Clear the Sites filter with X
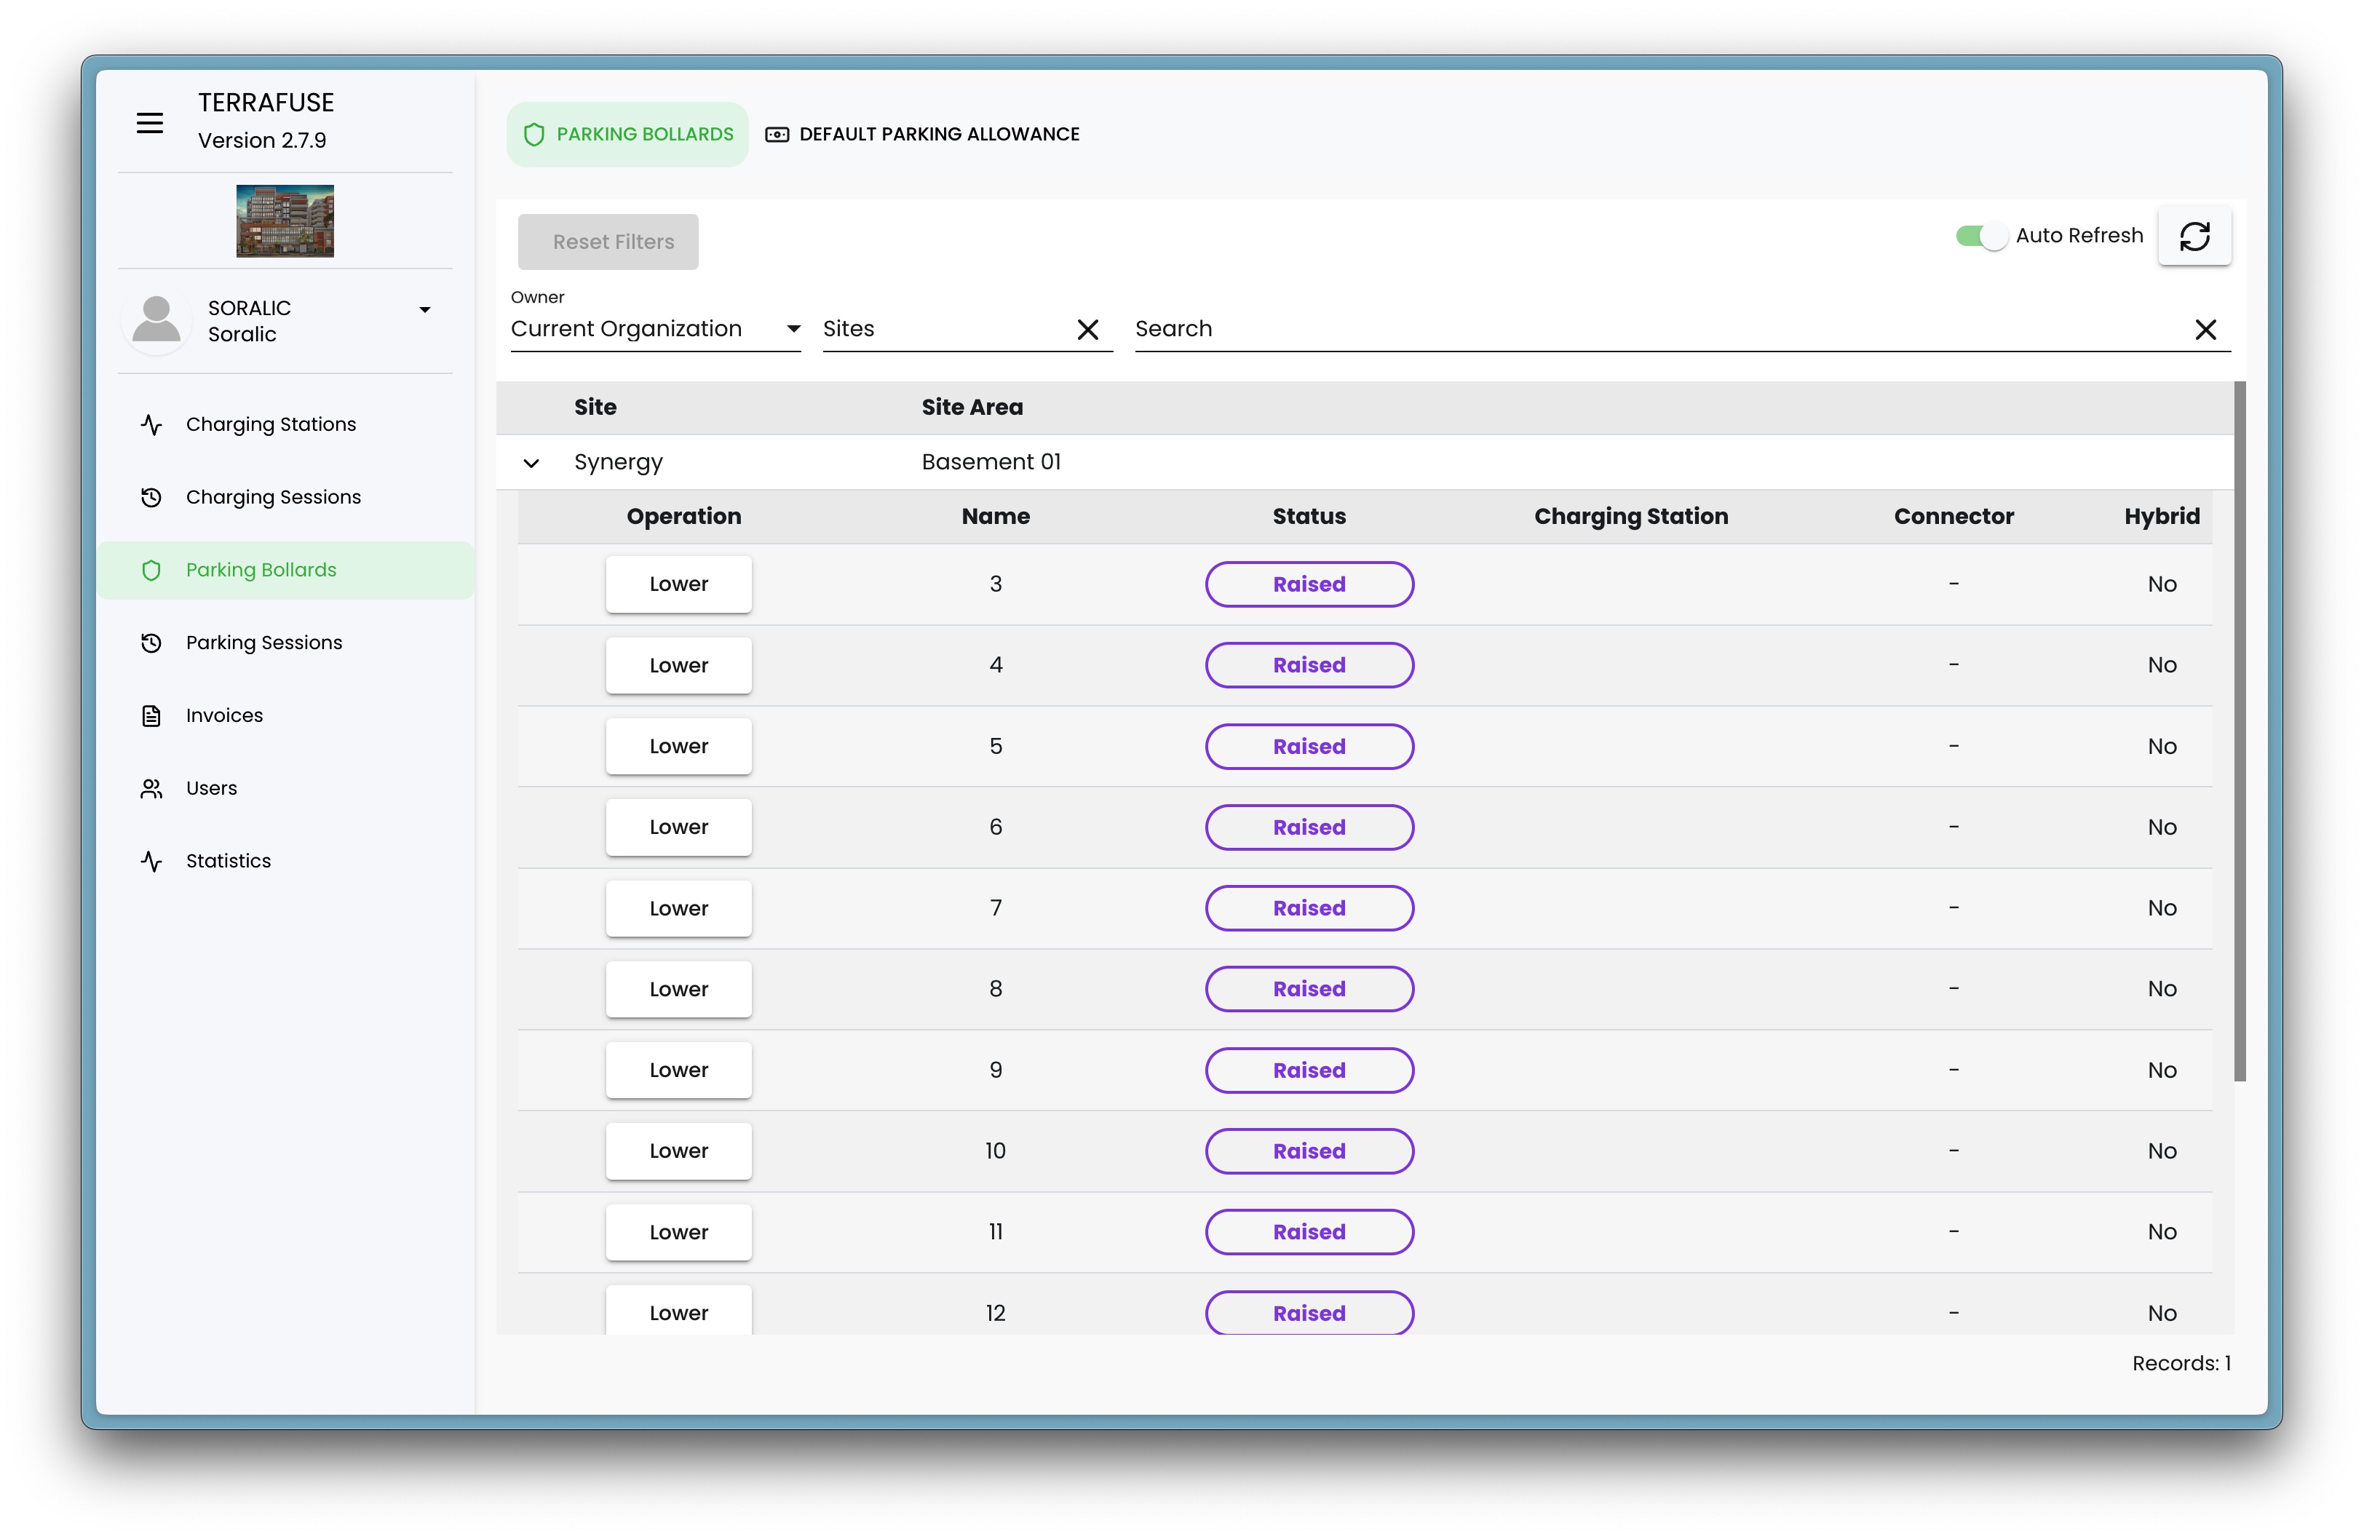This screenshot has height=1537, width=2364. click(x=1087, y=330)
